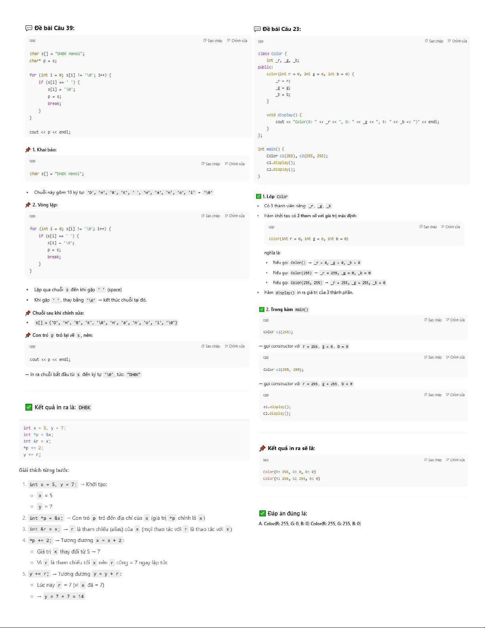485x628 pixels.
Task: Copy the class Color code block via Sao chép
Action: [434, 41]
